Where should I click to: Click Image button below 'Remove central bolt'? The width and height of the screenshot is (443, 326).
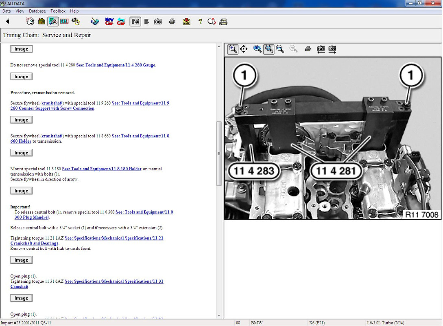pyautogui.click(x=22, y=260)
